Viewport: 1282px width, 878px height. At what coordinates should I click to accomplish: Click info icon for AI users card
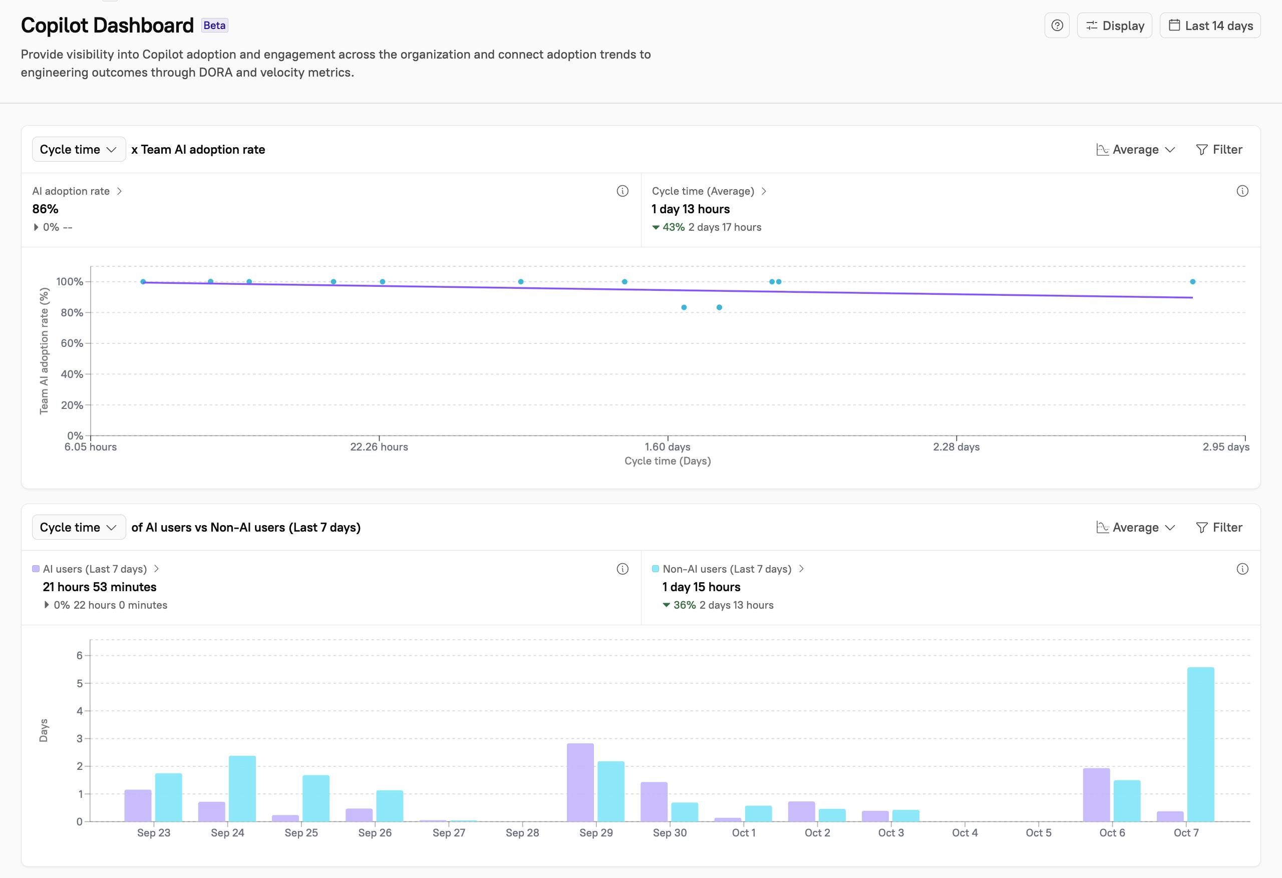622,569
